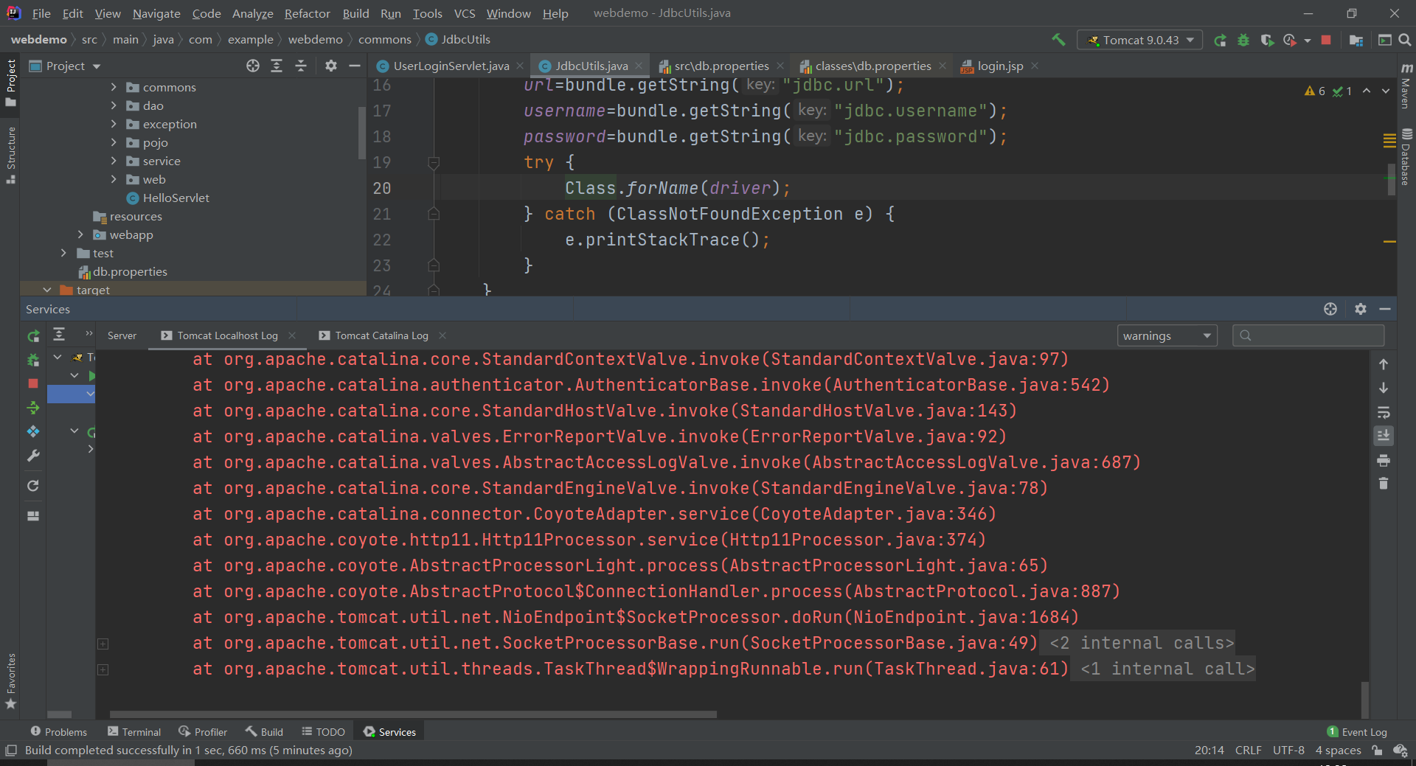Expand the test folder
The image size is (1416, 766).
[x=63, y=253]
